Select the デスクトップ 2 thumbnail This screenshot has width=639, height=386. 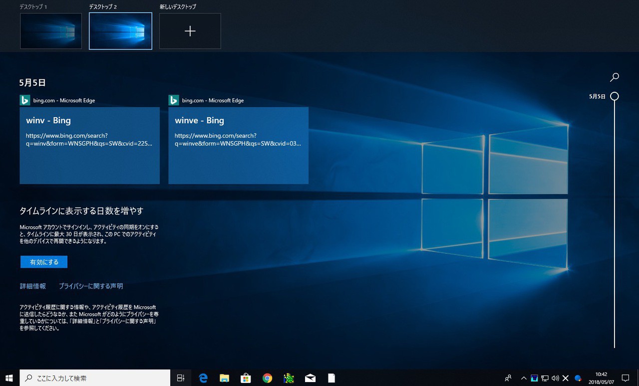click(x=120, y=31)
